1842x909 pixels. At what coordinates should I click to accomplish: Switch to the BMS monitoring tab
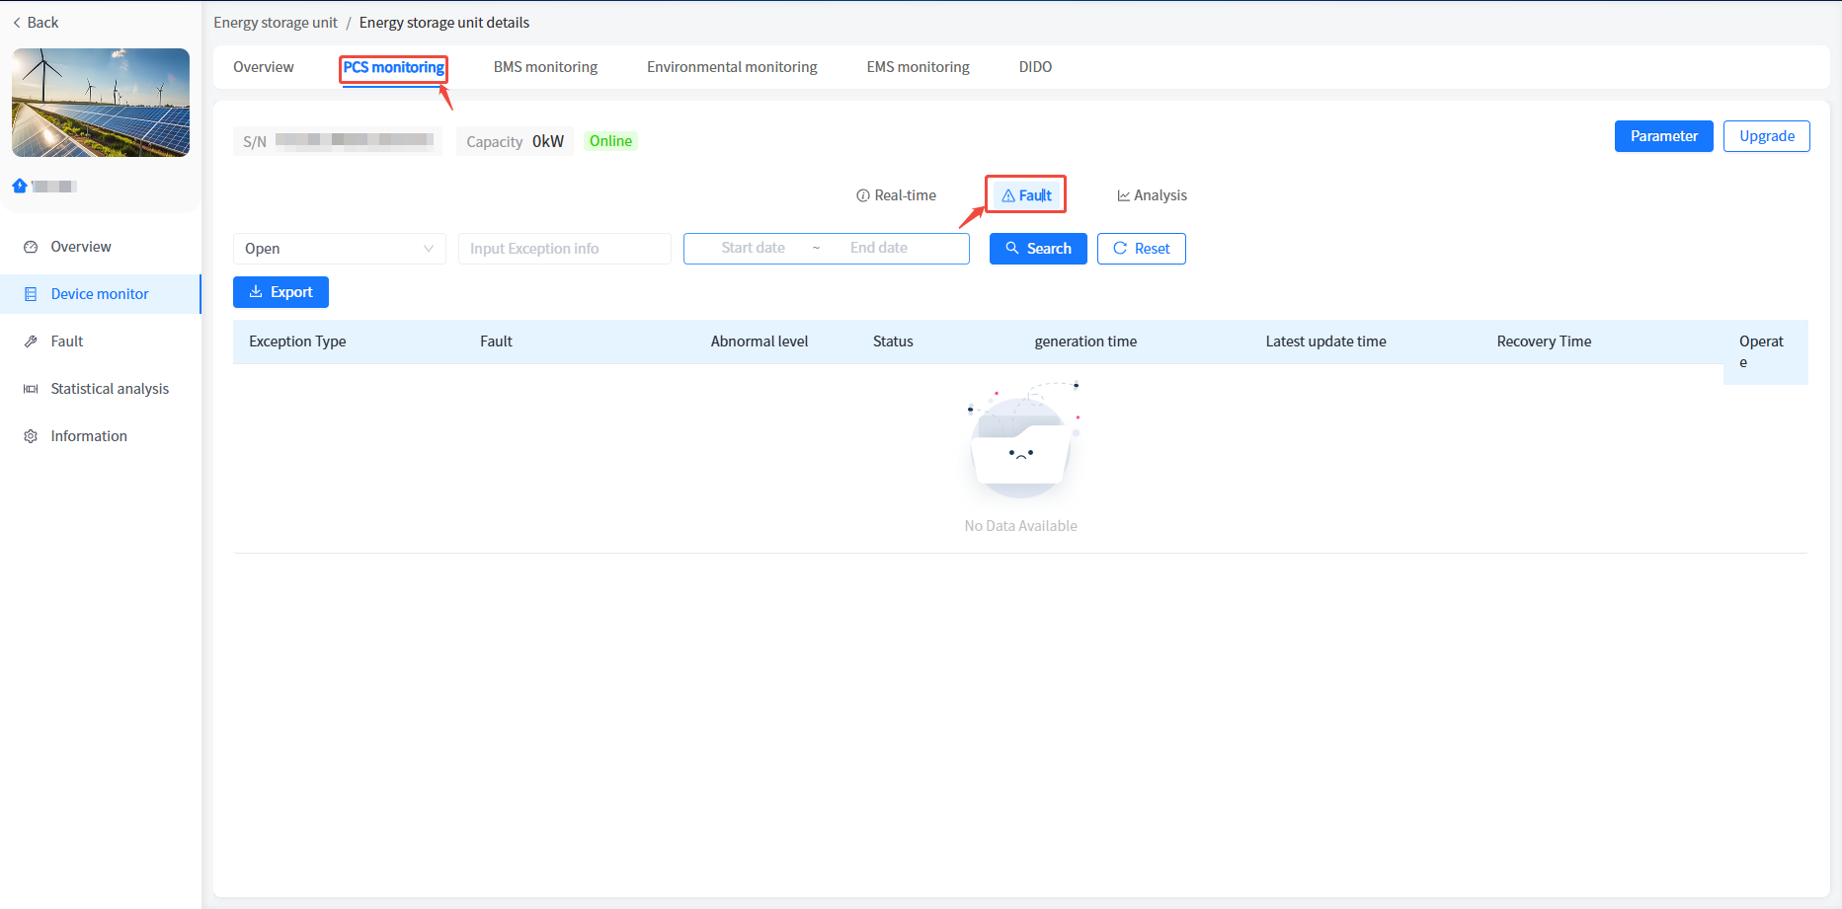tap(545, 67)
